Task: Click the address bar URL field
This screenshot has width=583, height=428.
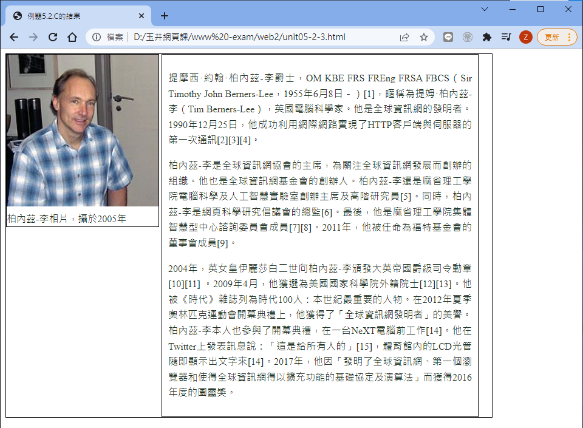Action: (243, 37)
